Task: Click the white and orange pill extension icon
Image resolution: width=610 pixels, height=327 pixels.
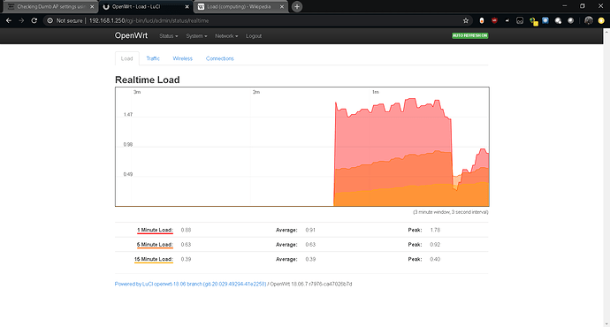Action: 482,20
